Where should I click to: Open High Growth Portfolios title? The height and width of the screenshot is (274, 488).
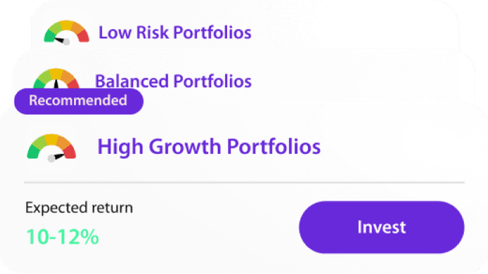click(209, 147)
